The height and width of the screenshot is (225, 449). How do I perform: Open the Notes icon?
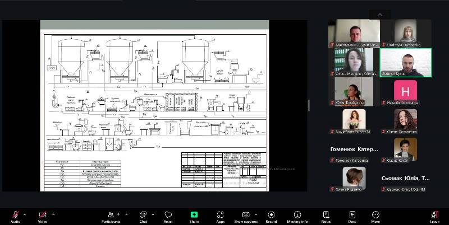tap(326, 215)
